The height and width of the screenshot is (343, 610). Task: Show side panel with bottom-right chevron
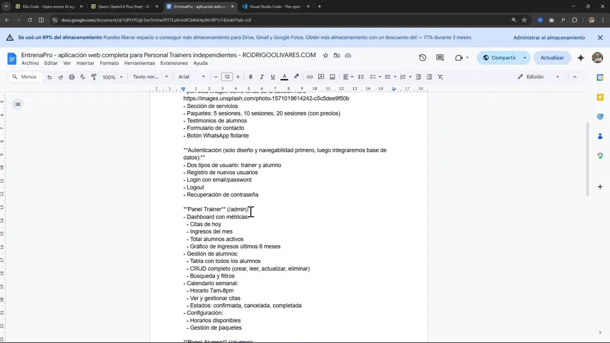(x=600, y=333)
